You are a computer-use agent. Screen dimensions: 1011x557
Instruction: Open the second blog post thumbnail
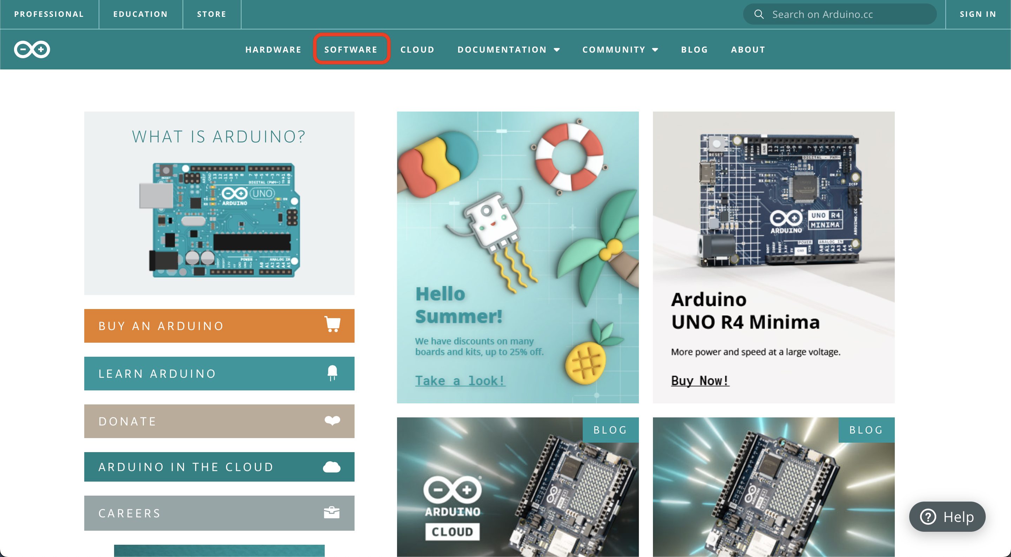(774, 487)
